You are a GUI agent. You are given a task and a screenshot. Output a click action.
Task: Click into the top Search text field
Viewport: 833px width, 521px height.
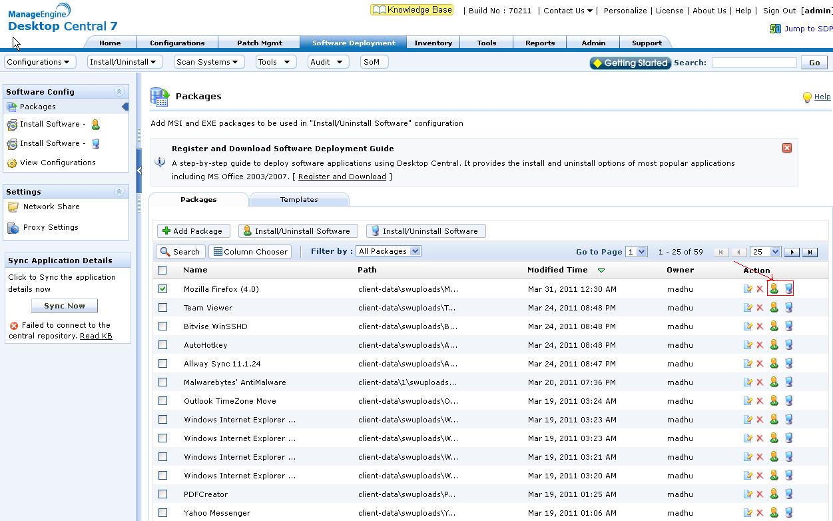pyautogui.click(x=754, y=63)
